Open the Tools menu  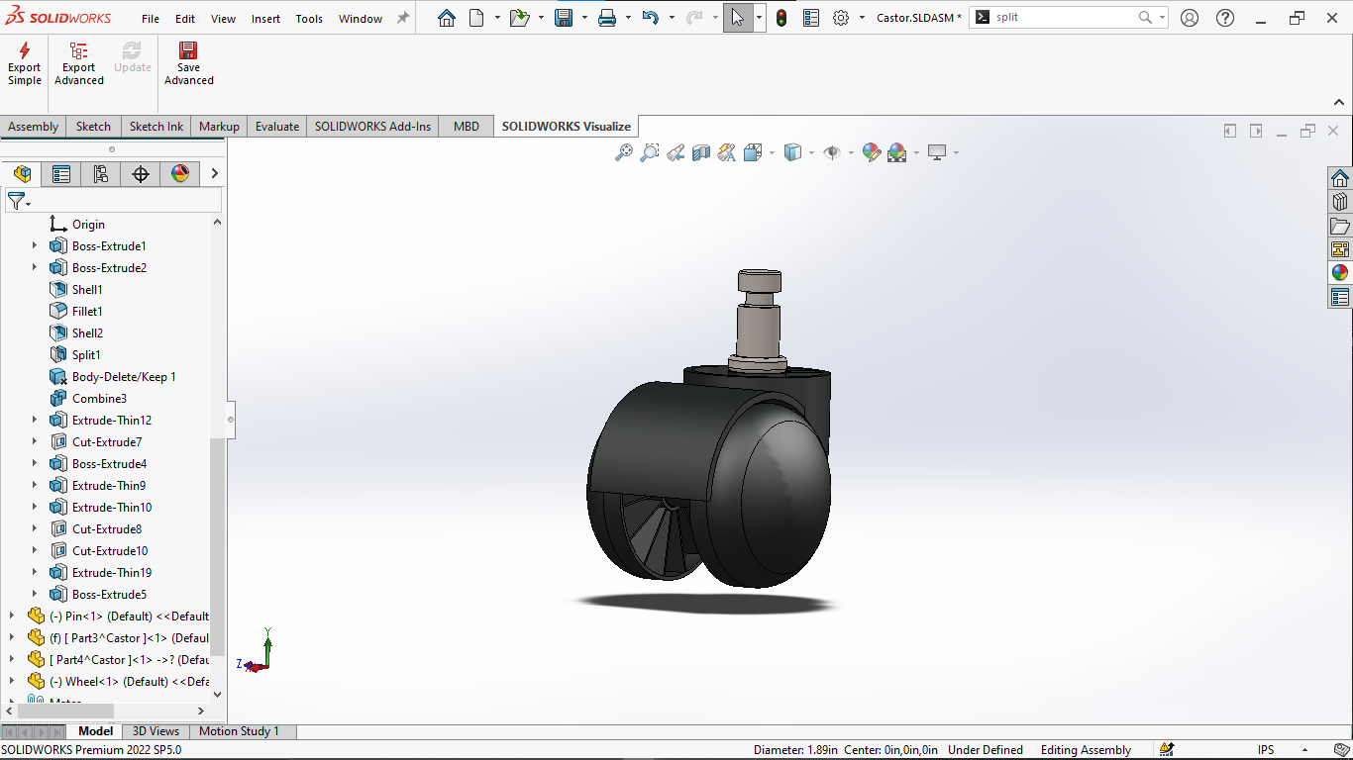309,19
